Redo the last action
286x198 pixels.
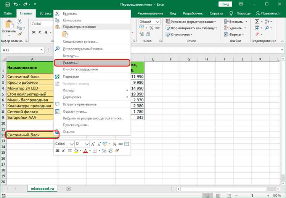[25, 4]
